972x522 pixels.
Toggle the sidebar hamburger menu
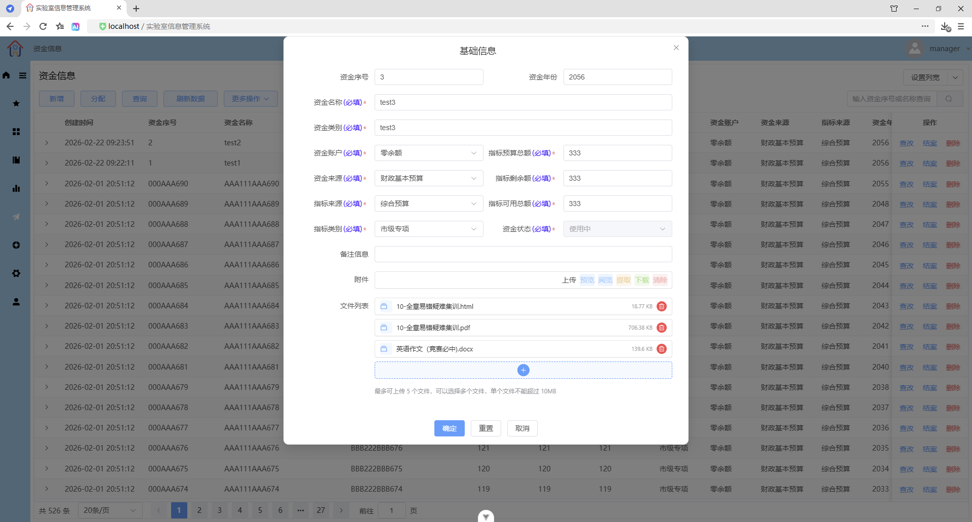pos(23,75)
